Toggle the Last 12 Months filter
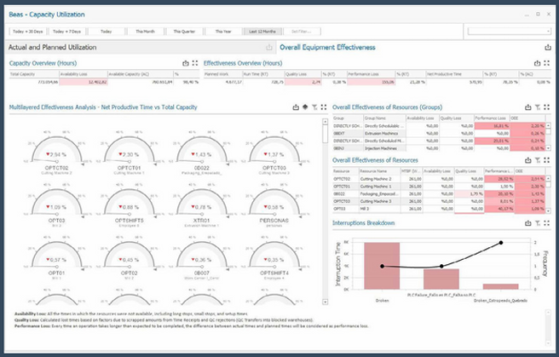The width and height of the screenshot is (559, 357). tap(262, 32)
